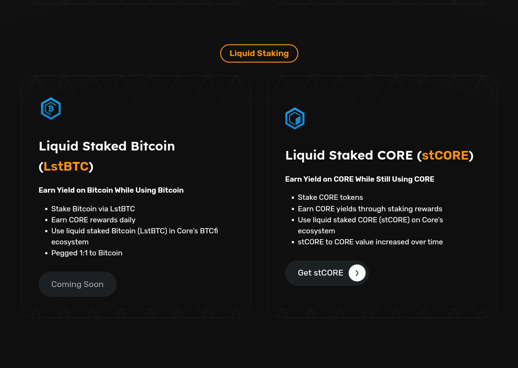Click 'Stake Bitcoin via LstBTC' bullet

(x=93, y=209)
